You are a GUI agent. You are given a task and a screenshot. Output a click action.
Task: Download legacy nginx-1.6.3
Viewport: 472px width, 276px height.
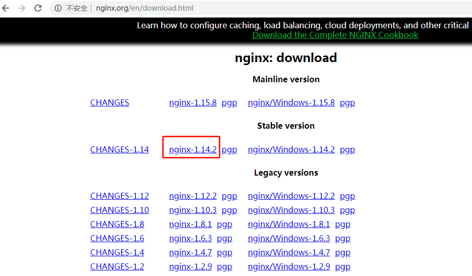(x=190, y=239)
